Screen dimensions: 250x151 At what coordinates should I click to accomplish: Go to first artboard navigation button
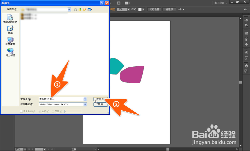pyautogui.click(x=29, y=149)
